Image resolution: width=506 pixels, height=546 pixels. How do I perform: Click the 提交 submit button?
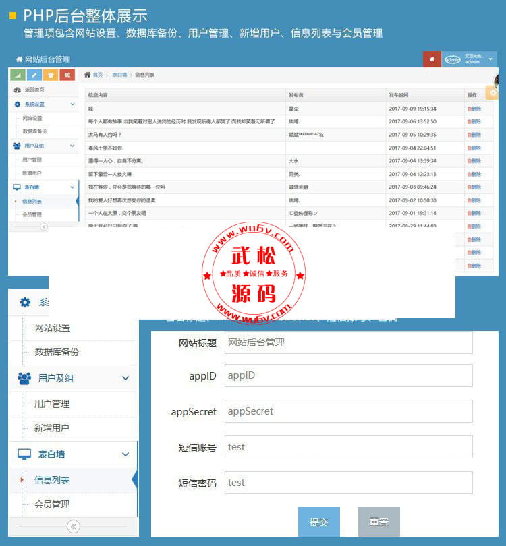[x=319, y=522]
